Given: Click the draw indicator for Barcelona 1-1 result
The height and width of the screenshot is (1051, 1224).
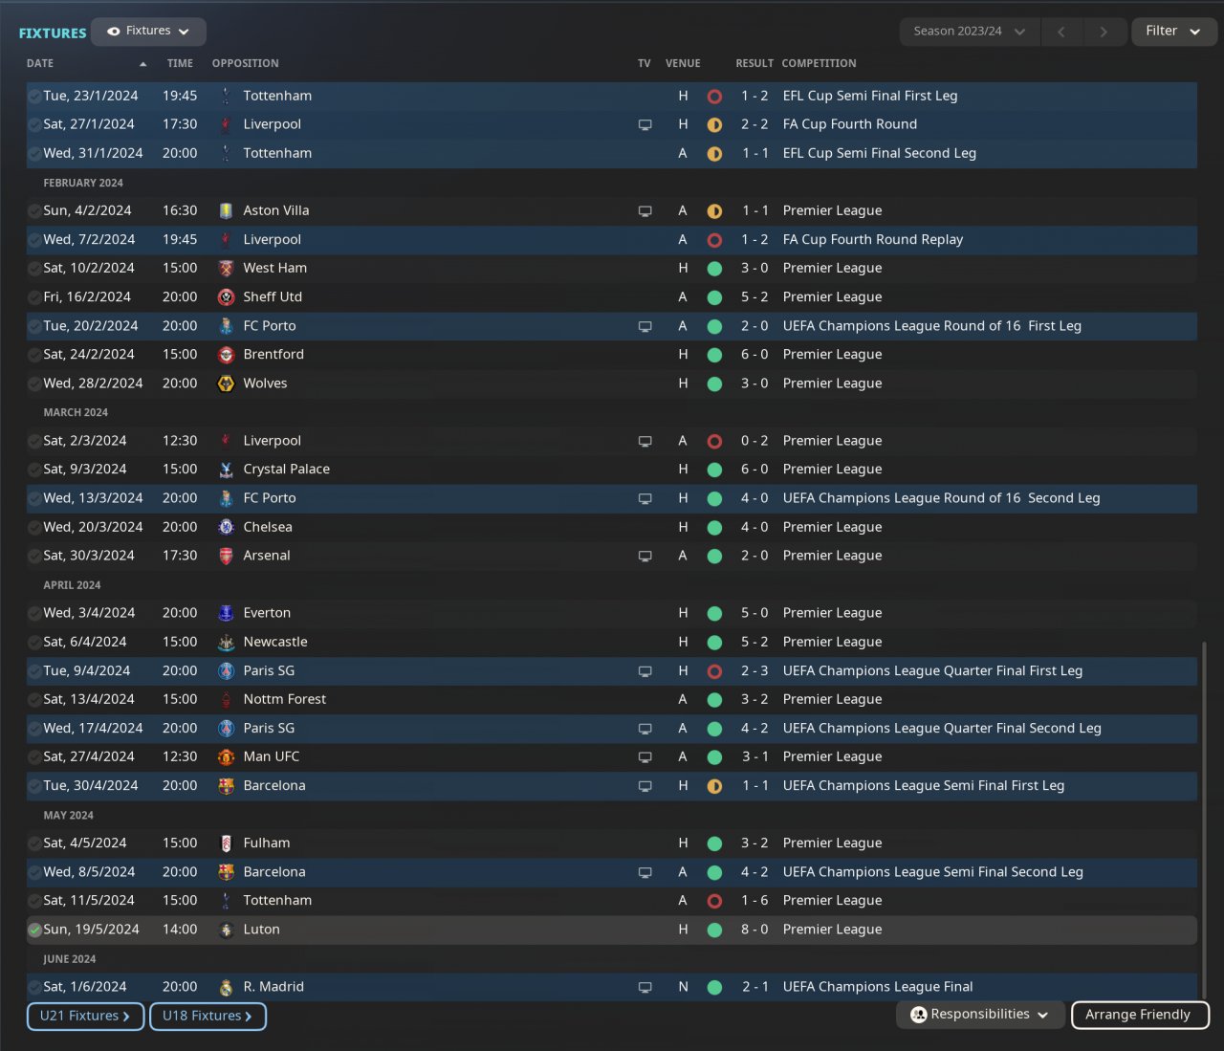Looking at the screenshot, I should point(714,786).
